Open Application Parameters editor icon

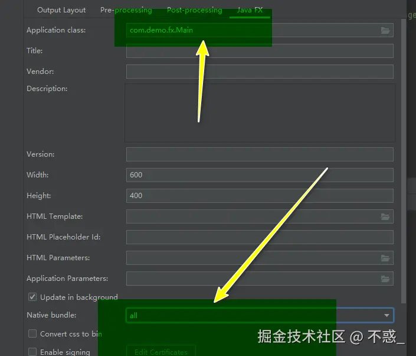pyautogui.click(x=385, y=279)
